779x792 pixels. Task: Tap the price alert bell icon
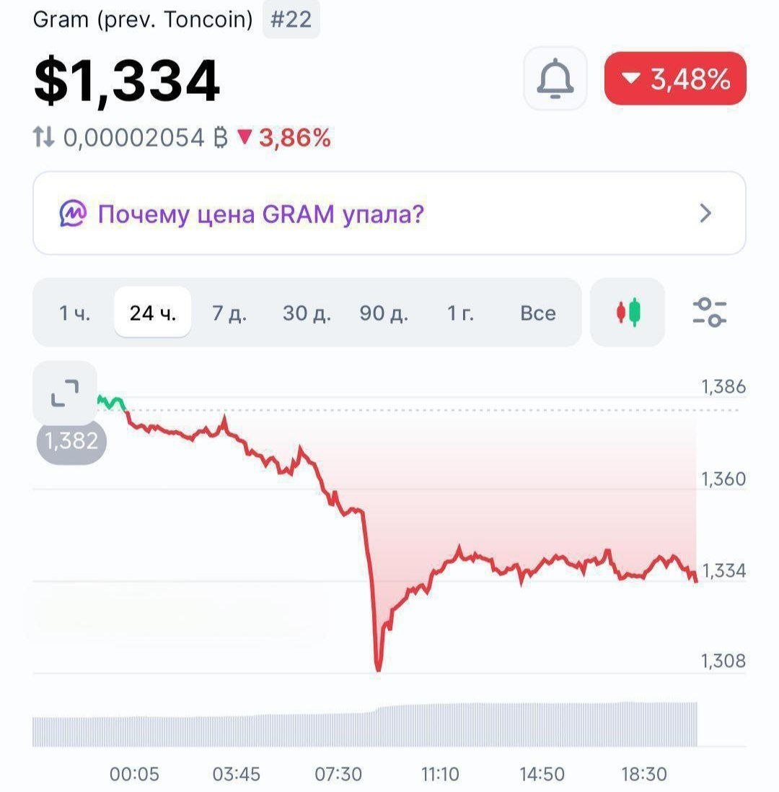tap(555, 79)
